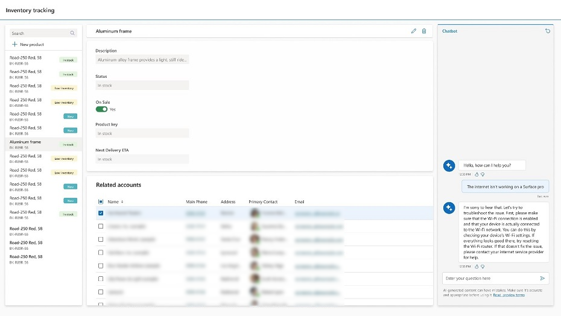Click the Email column header
Screen dimensions: 561x316
299,202
